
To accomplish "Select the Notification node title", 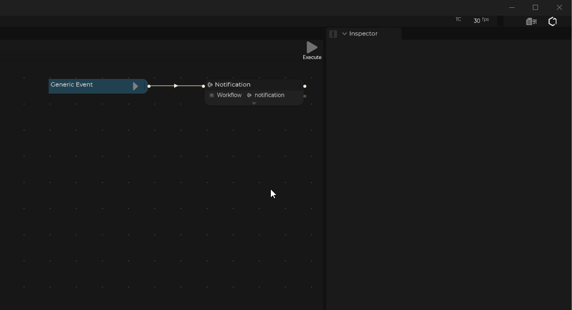I will [x=233, y=85].
